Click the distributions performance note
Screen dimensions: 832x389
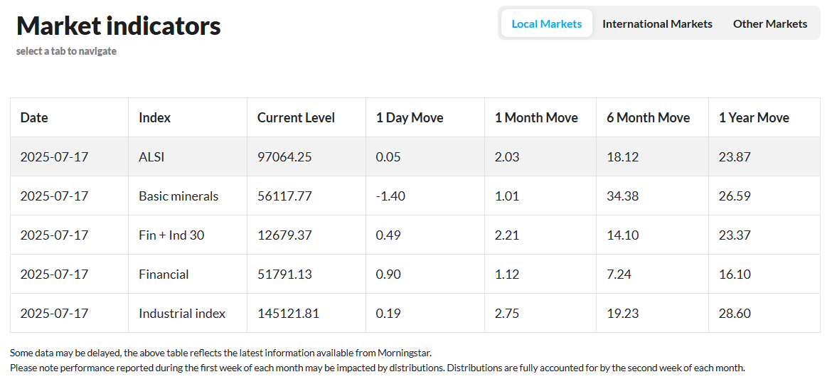pos(378,367)
